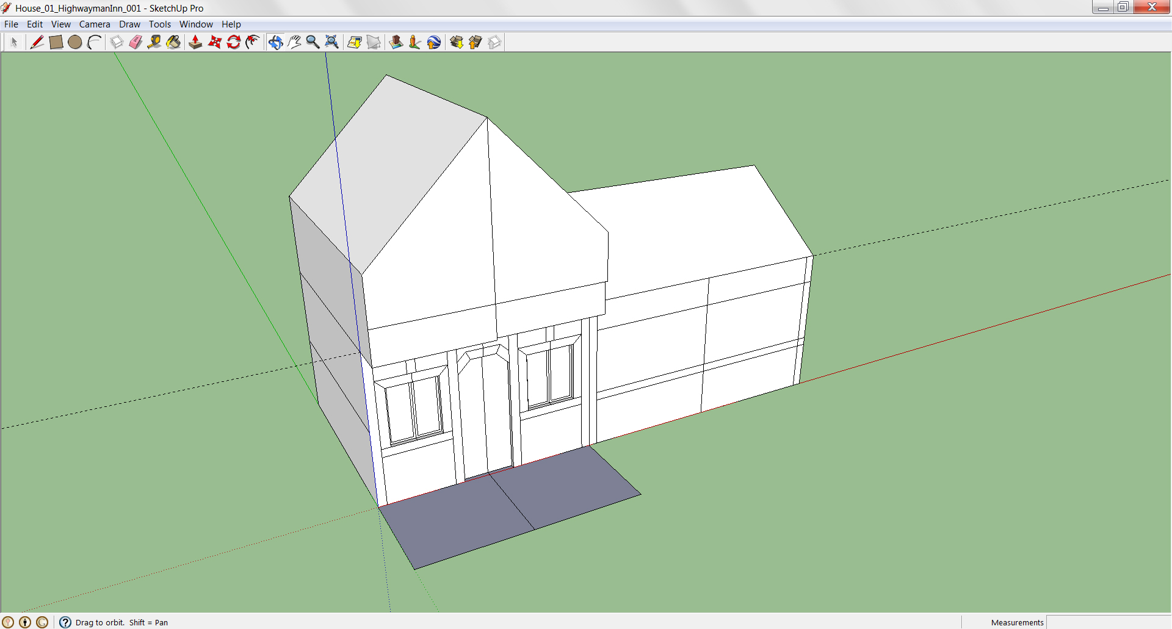This screenshot has height=629, width=1172.
Task: Activate the Circle drawing tool
Action: 75,42
